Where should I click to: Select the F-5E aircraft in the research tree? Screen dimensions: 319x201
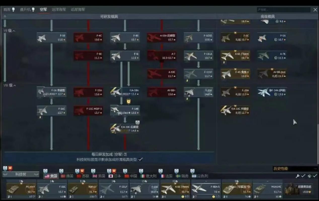pyautogui.click(x=52, y=38)
